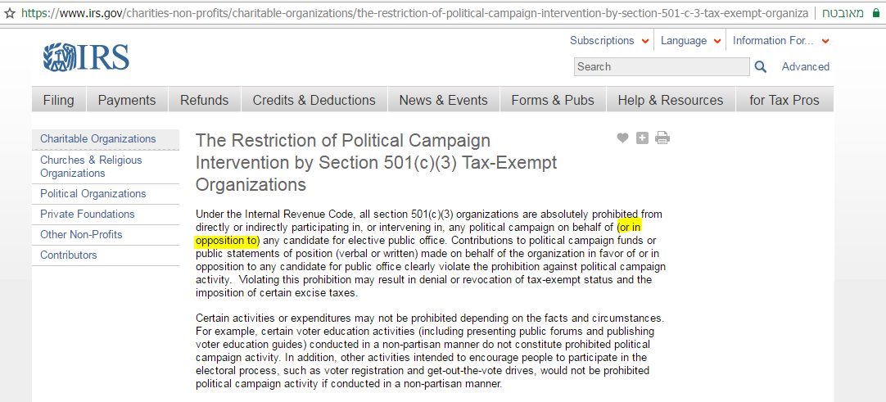Click the IRS logo
The image size is (886, 402).
[86, 57]
